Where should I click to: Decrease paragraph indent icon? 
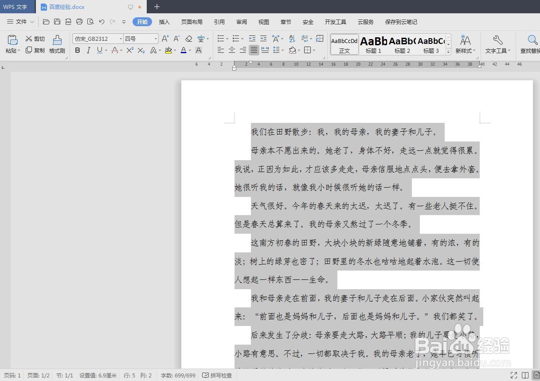(x=252, y=39)
